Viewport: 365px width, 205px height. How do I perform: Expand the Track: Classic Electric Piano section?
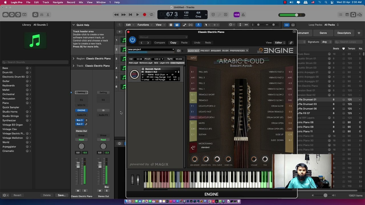point(73,66)
